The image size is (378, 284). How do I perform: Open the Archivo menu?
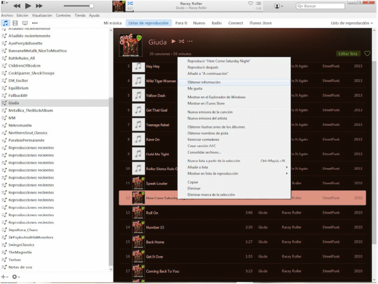(x=7, y=15)
